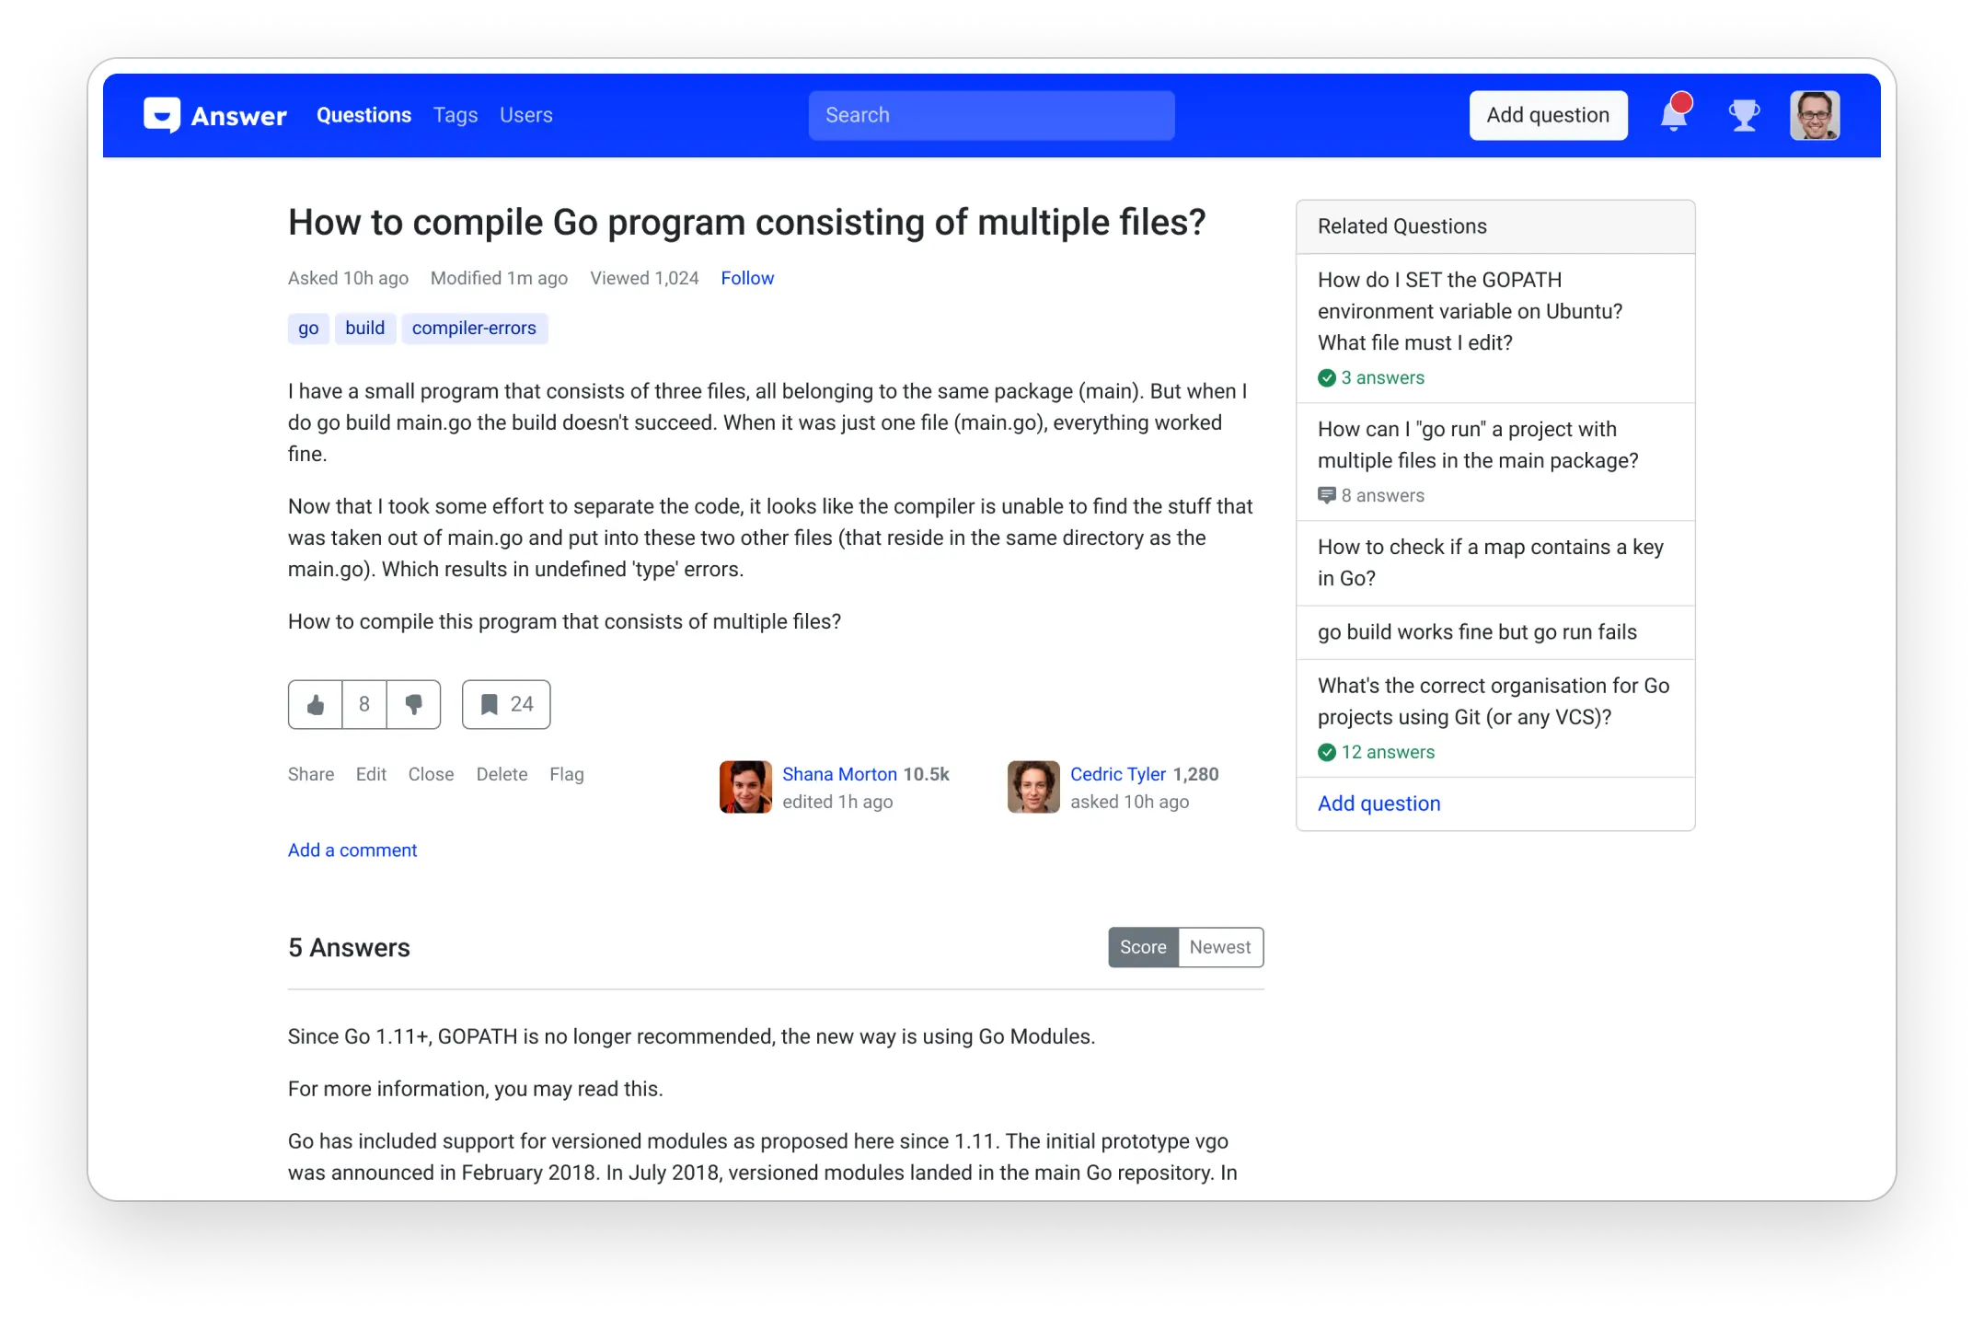Bookmark the question
This screenshot has height=1318, width=1984.
click(506, 705)
